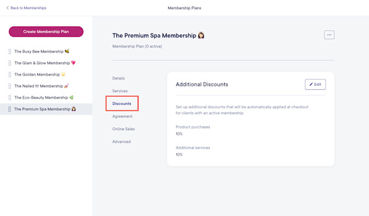Click the Create Membership Plan button

click(46, 32)
